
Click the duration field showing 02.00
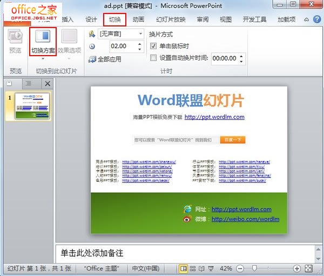pyautogui.click(x=124, y=46)
